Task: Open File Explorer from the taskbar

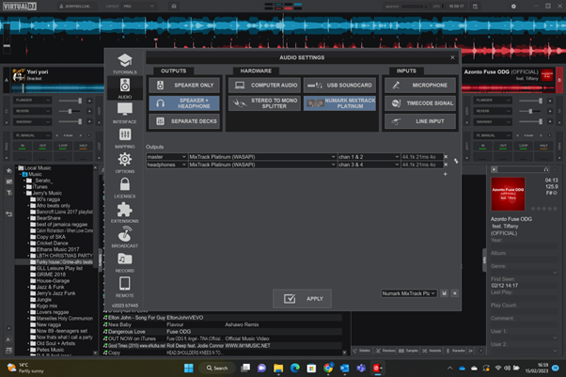Action: coord(278,368)
